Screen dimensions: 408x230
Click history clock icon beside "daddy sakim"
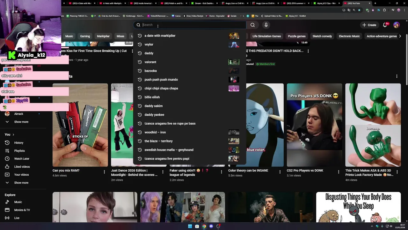point(140,106)
